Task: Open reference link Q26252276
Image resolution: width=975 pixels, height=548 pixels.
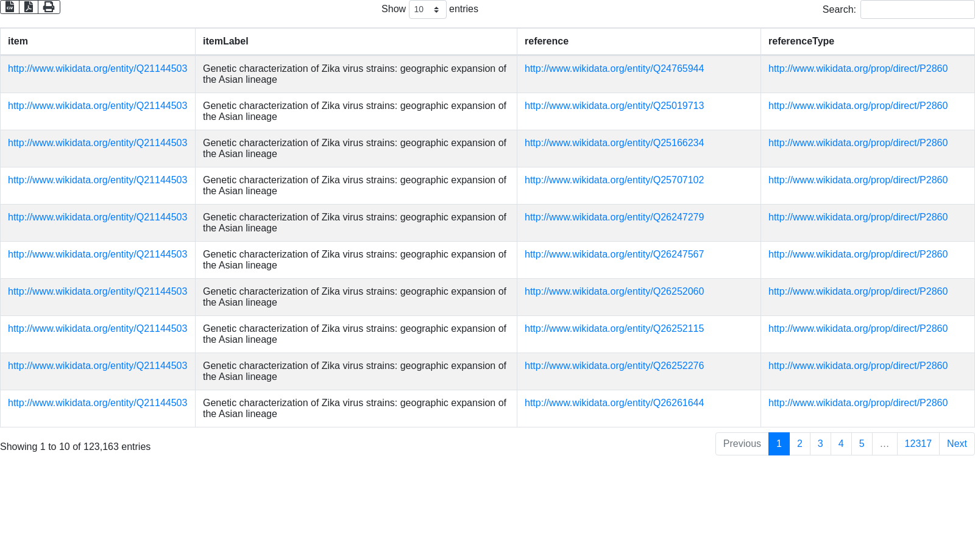Action: click(x=614, y=366)
